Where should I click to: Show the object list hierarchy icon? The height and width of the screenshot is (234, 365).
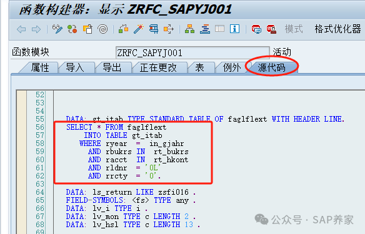coord(189,29)
